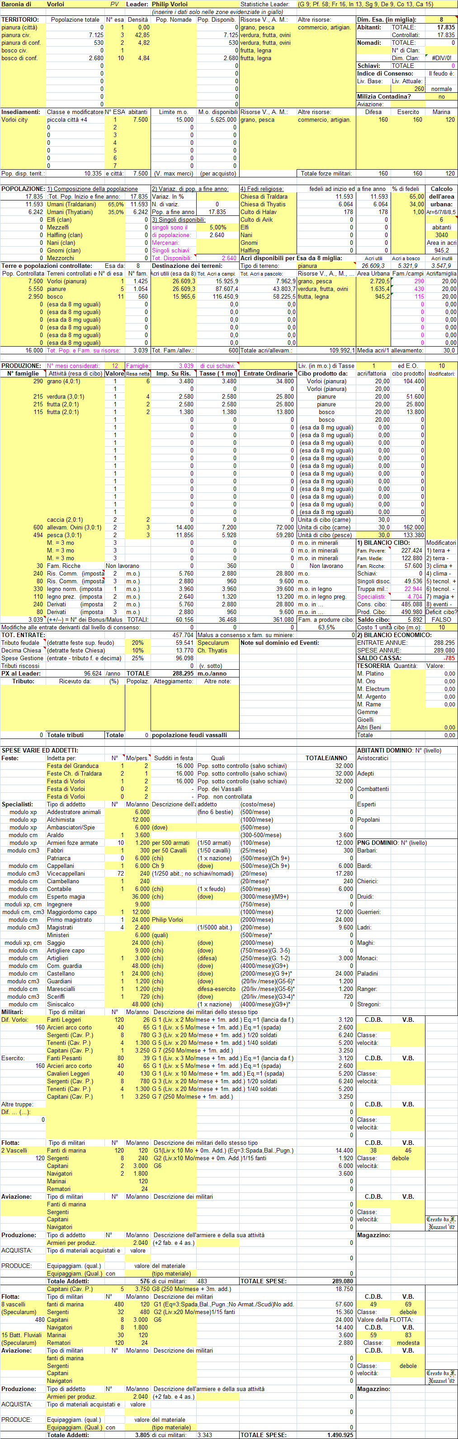
Task: Select the 'allevam. Ovini (3,0:1)' cell
Action: point(74,527)
